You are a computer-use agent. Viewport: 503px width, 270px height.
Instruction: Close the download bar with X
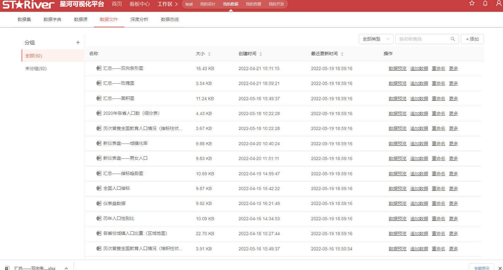500,268
